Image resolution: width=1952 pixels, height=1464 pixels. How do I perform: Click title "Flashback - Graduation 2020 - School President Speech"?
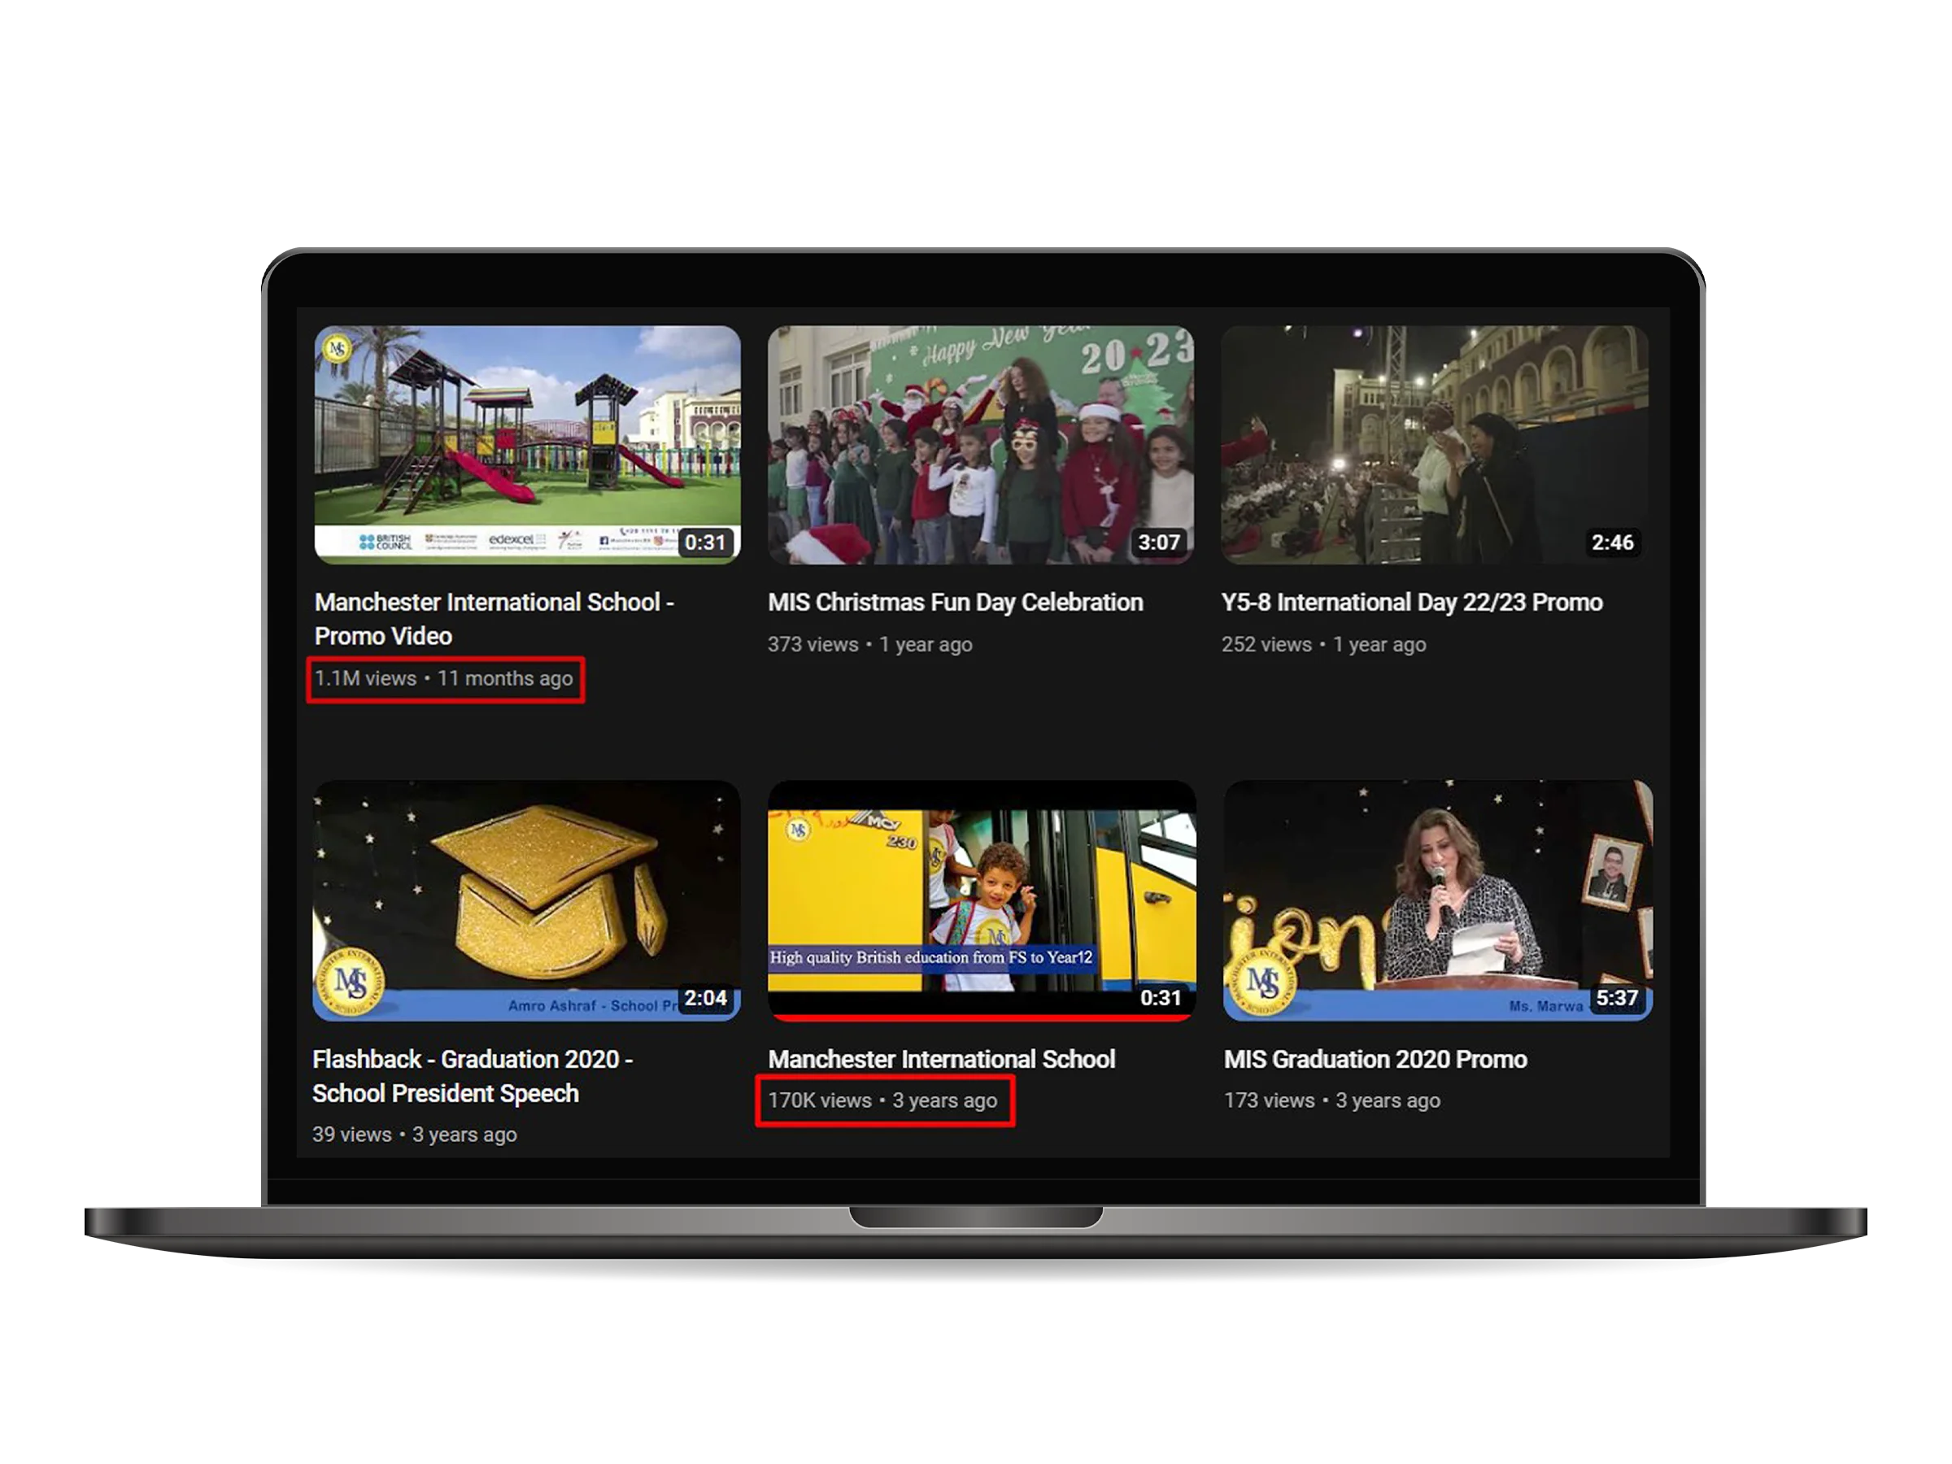473,1076
